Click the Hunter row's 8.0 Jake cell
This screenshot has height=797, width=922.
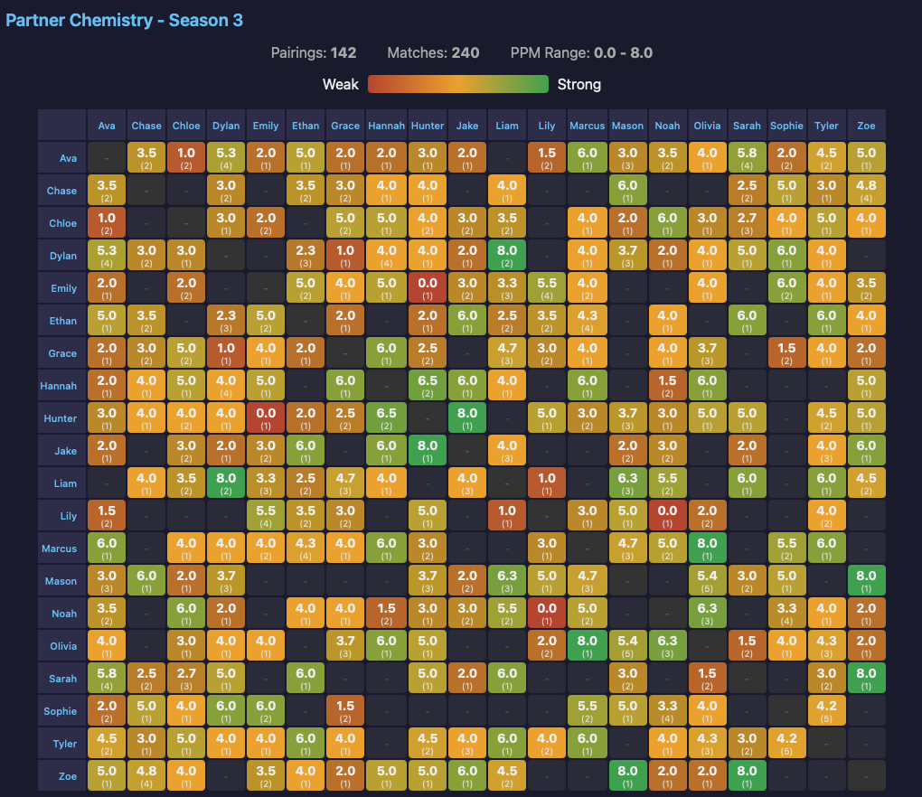pyautogui.click(x=467, y=418)
